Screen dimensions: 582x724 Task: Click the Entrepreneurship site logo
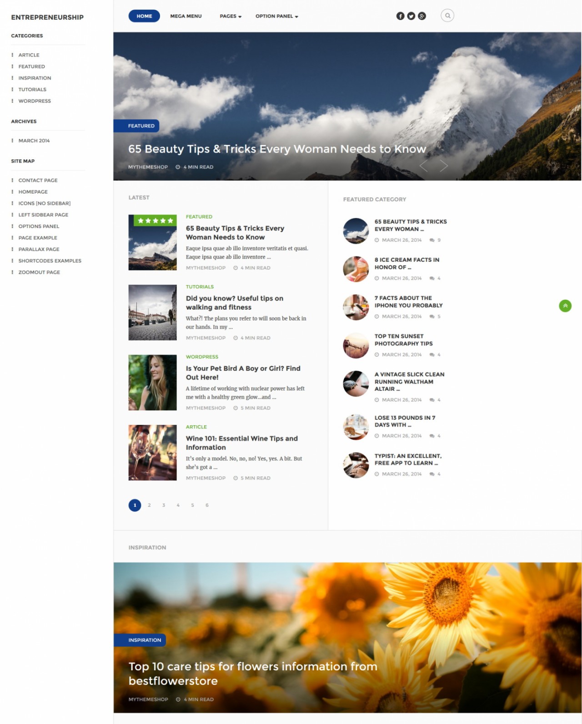pyautogui.click(x=47, y=17)
